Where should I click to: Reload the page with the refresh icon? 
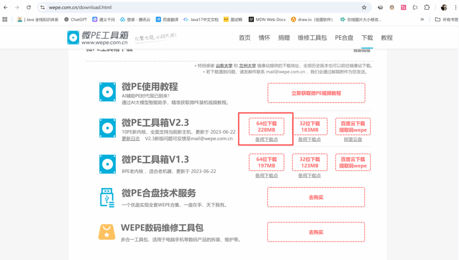28,7
